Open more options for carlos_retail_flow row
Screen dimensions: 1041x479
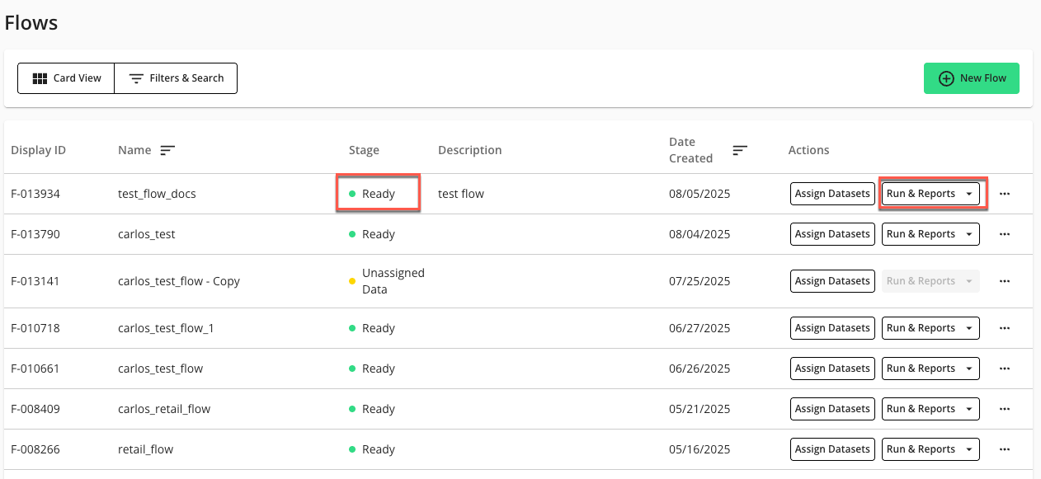tap(1004, 409)
